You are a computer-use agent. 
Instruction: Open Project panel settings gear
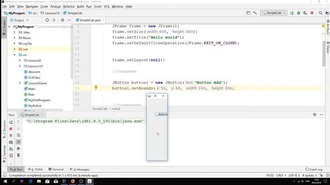(62, 20)
